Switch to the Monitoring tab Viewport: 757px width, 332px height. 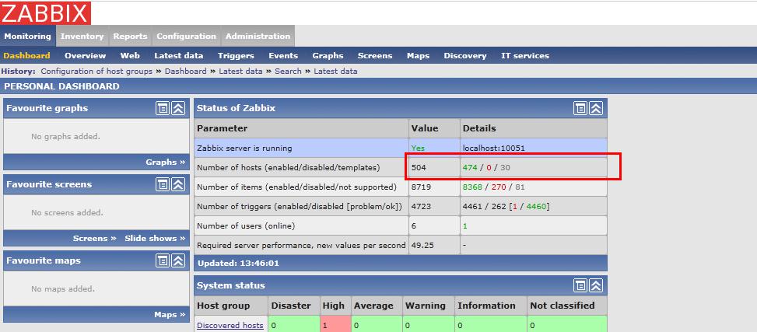(x=27, y=37)
